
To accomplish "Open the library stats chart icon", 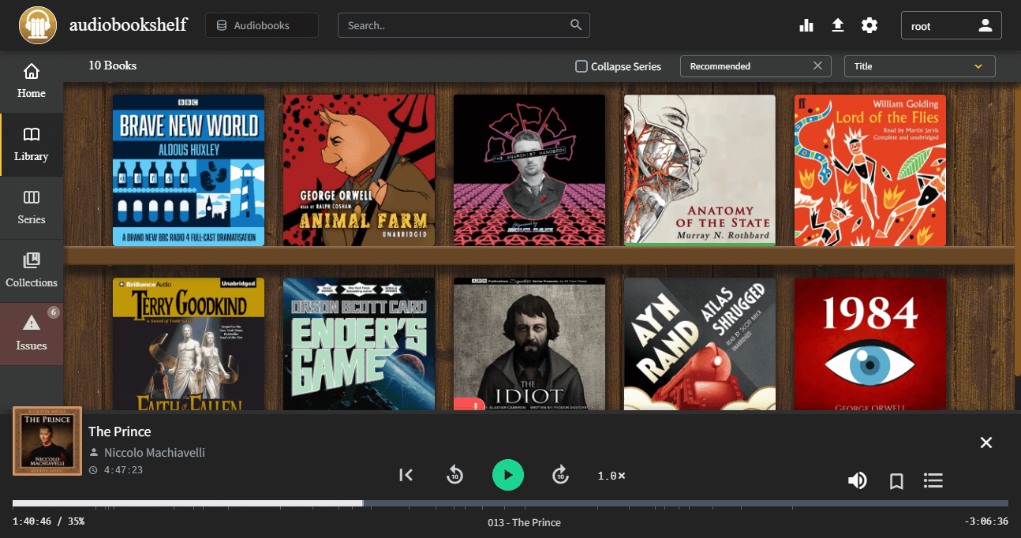I will click(x=806, y=25).
